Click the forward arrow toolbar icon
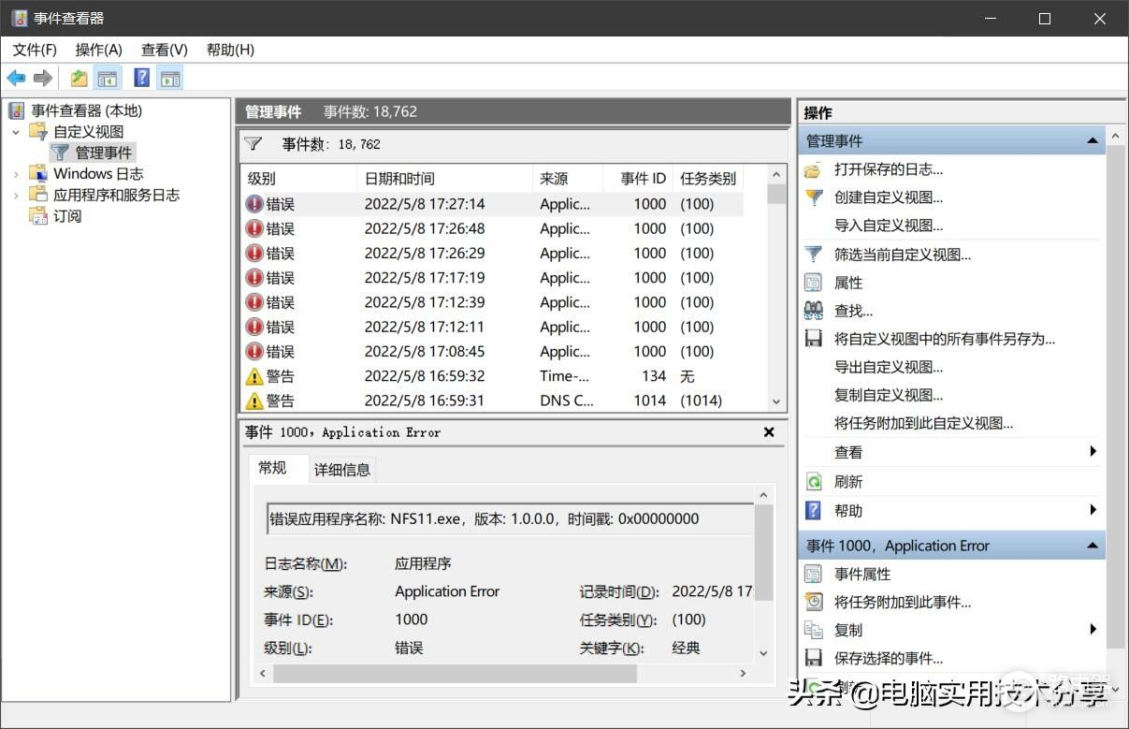 click(x=42, y=79)
